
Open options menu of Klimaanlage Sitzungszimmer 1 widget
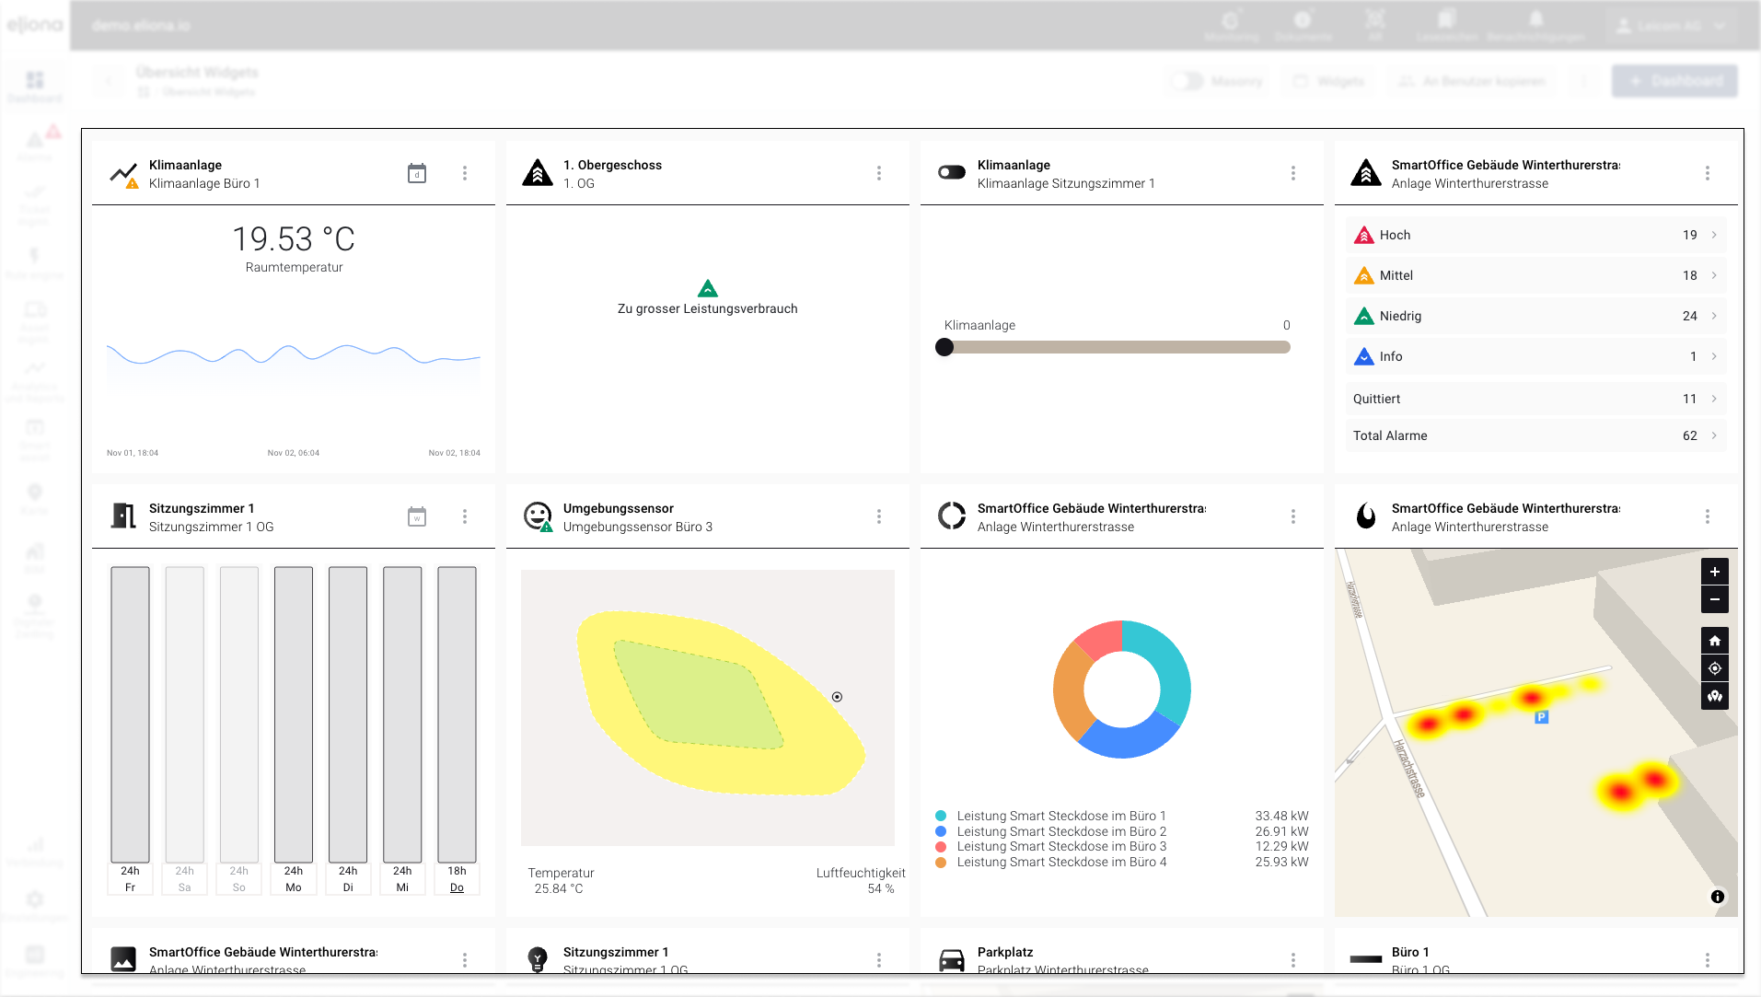(1293, 173)
